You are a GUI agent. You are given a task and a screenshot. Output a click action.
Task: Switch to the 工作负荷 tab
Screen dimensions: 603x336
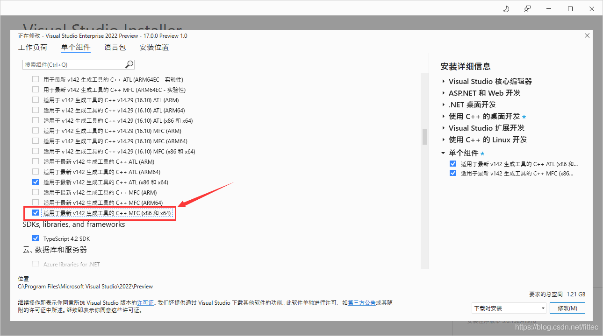click(33, 47)
